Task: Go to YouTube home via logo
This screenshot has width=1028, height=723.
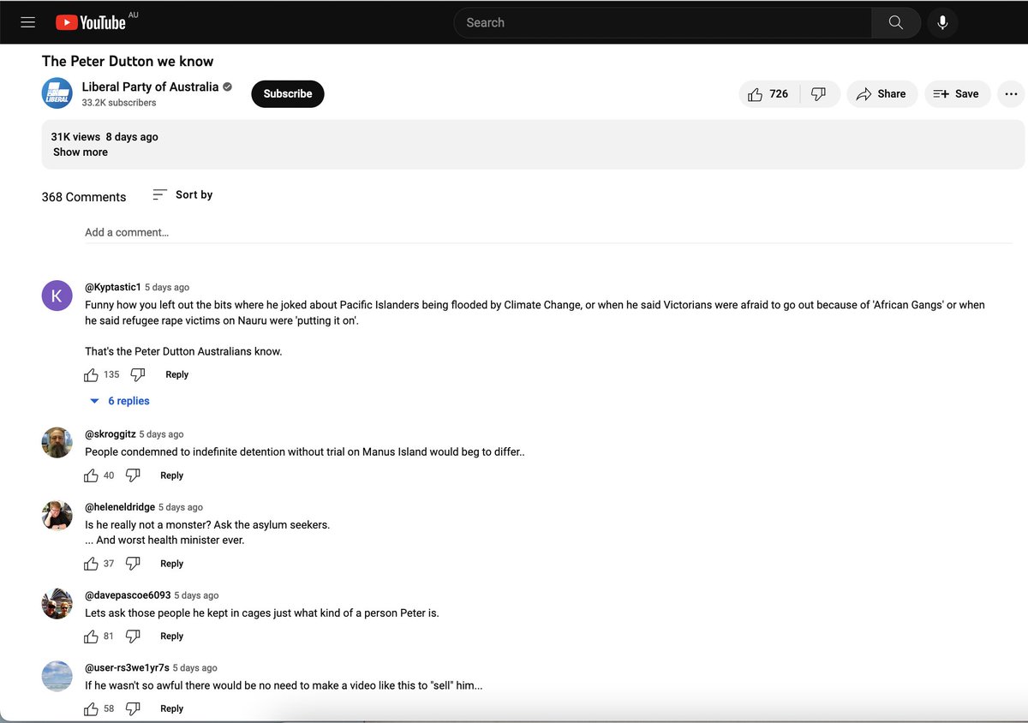Action: coord(91,22)
